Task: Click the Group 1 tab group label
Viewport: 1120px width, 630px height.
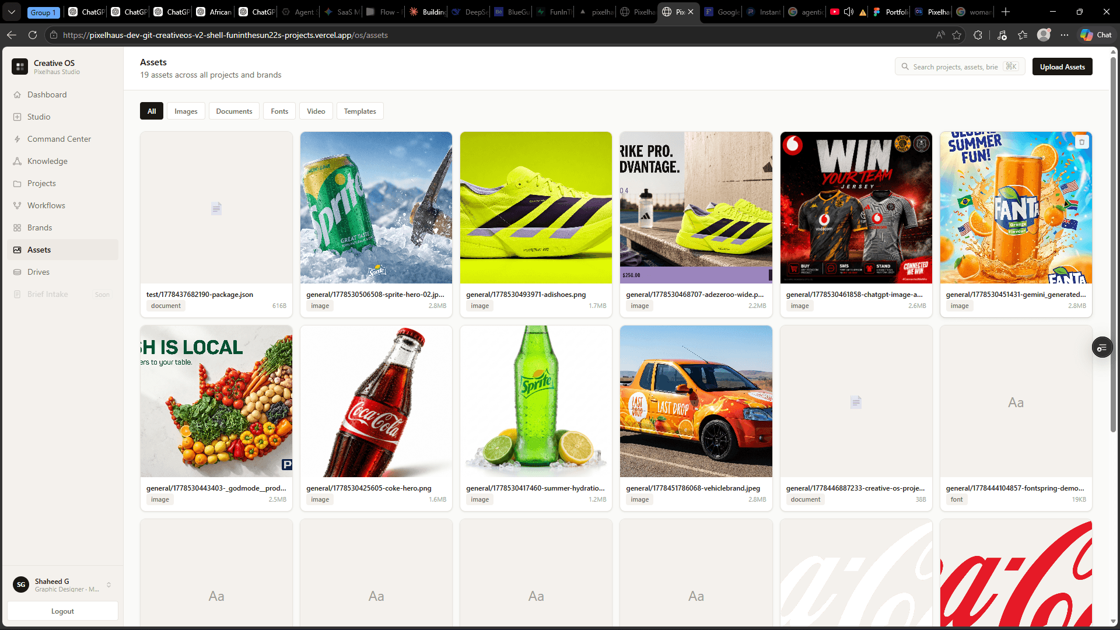Action: tap(43, 12)
